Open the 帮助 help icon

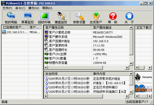coord(113,18)
